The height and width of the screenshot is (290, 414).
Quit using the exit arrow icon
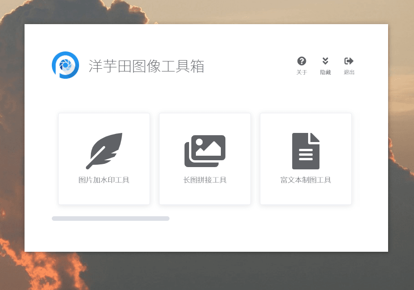coord(349,61)
